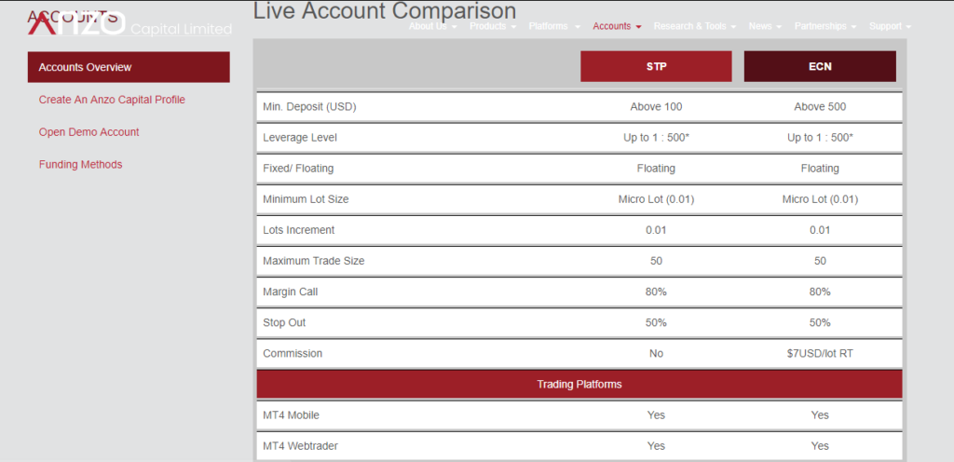Open the Research & Tools menu
Screen dimensions: 954x462
pyautogui.click(x=695, y=26)
